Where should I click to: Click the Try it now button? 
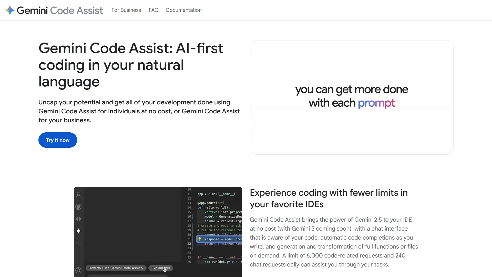point(58,140)
